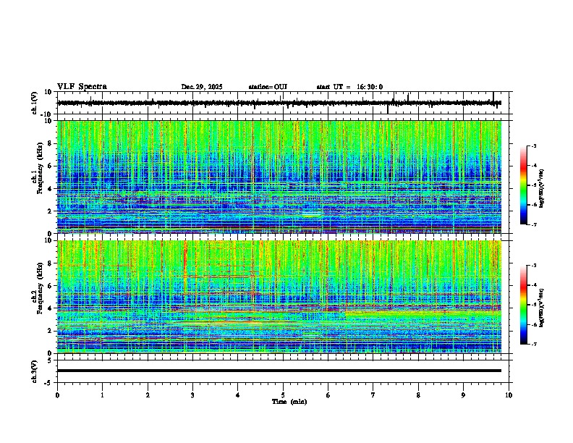This screenshot has height=443, width=573.
Task: Click the "-3" tick on ch.2 colorbar
Action: [533, 266]
